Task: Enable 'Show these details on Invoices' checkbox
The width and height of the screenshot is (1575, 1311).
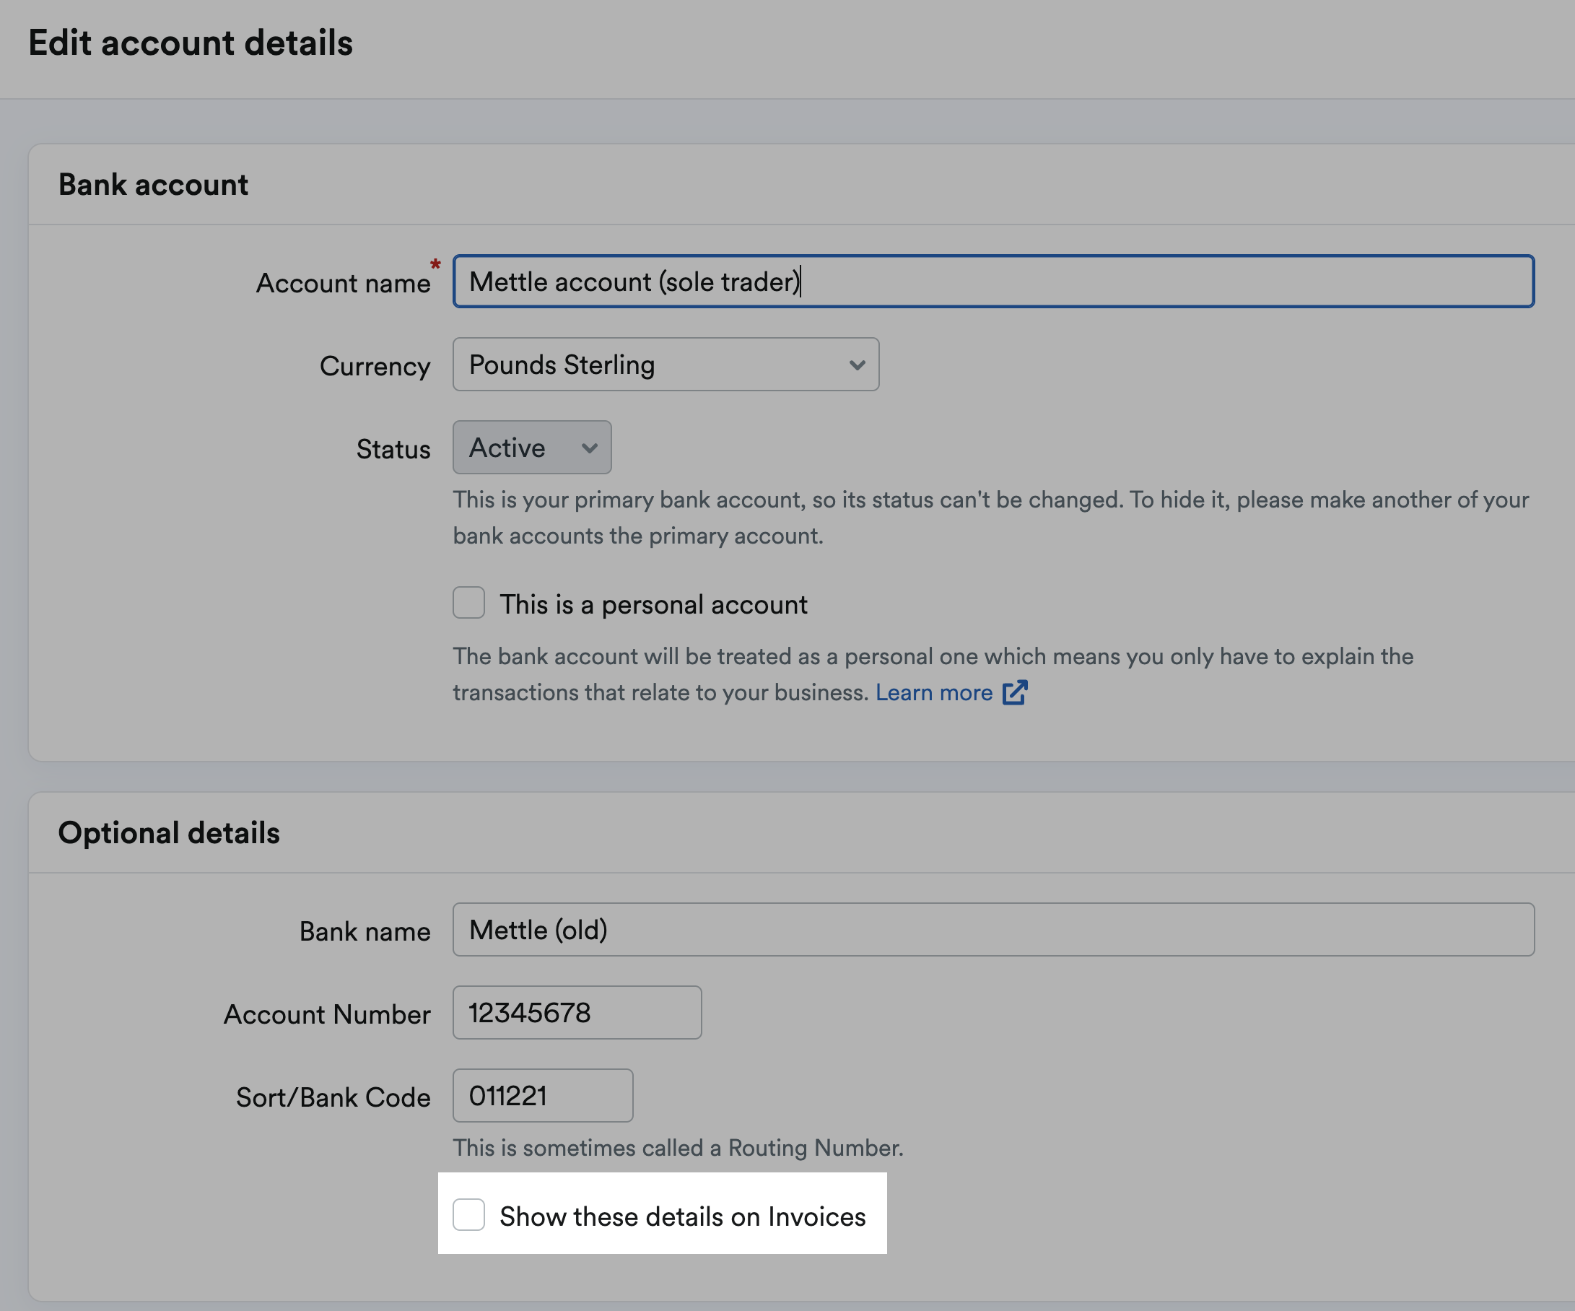Action: point(468,1215)
